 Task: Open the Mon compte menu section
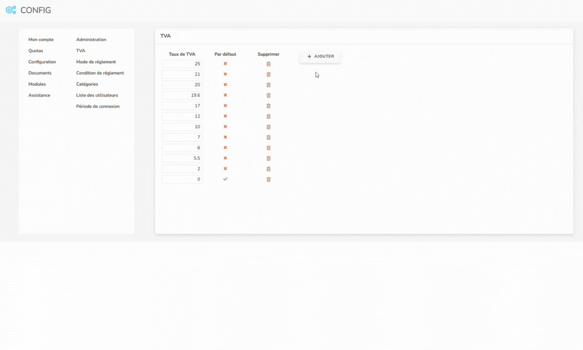coord(41,39)
